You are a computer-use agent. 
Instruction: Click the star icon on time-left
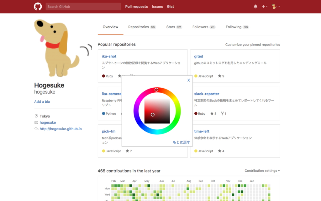click(220, 151)
